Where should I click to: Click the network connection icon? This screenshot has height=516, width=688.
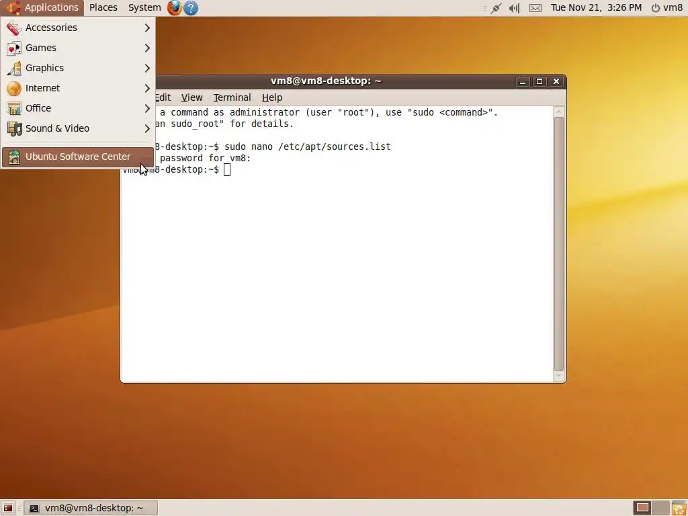click(x=497, y=8)
